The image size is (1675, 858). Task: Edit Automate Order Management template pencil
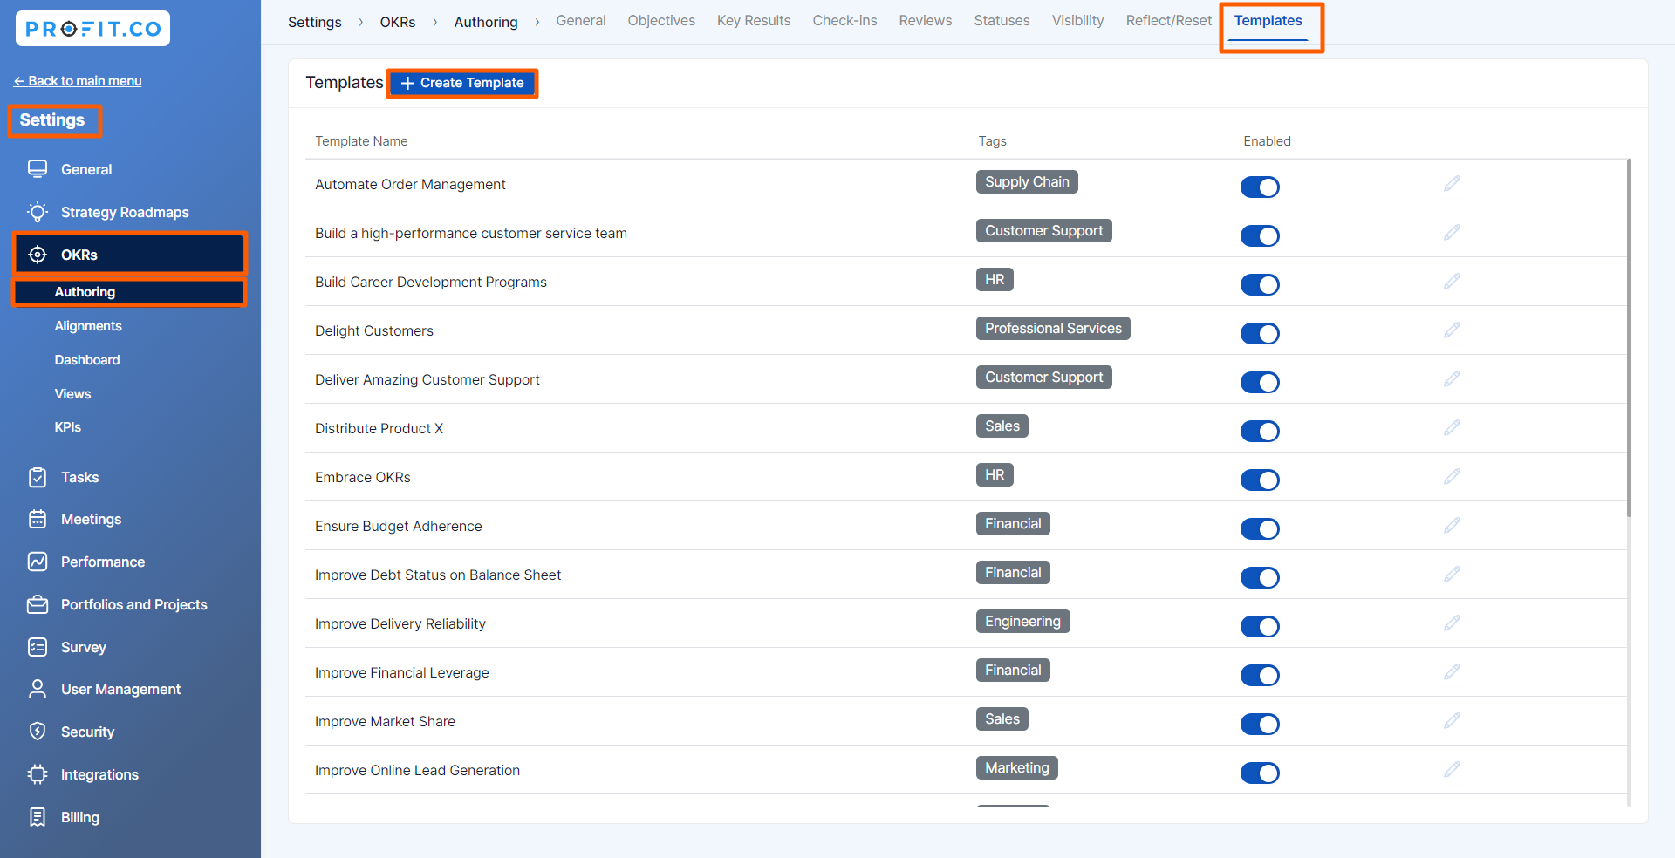point(1452,184)
